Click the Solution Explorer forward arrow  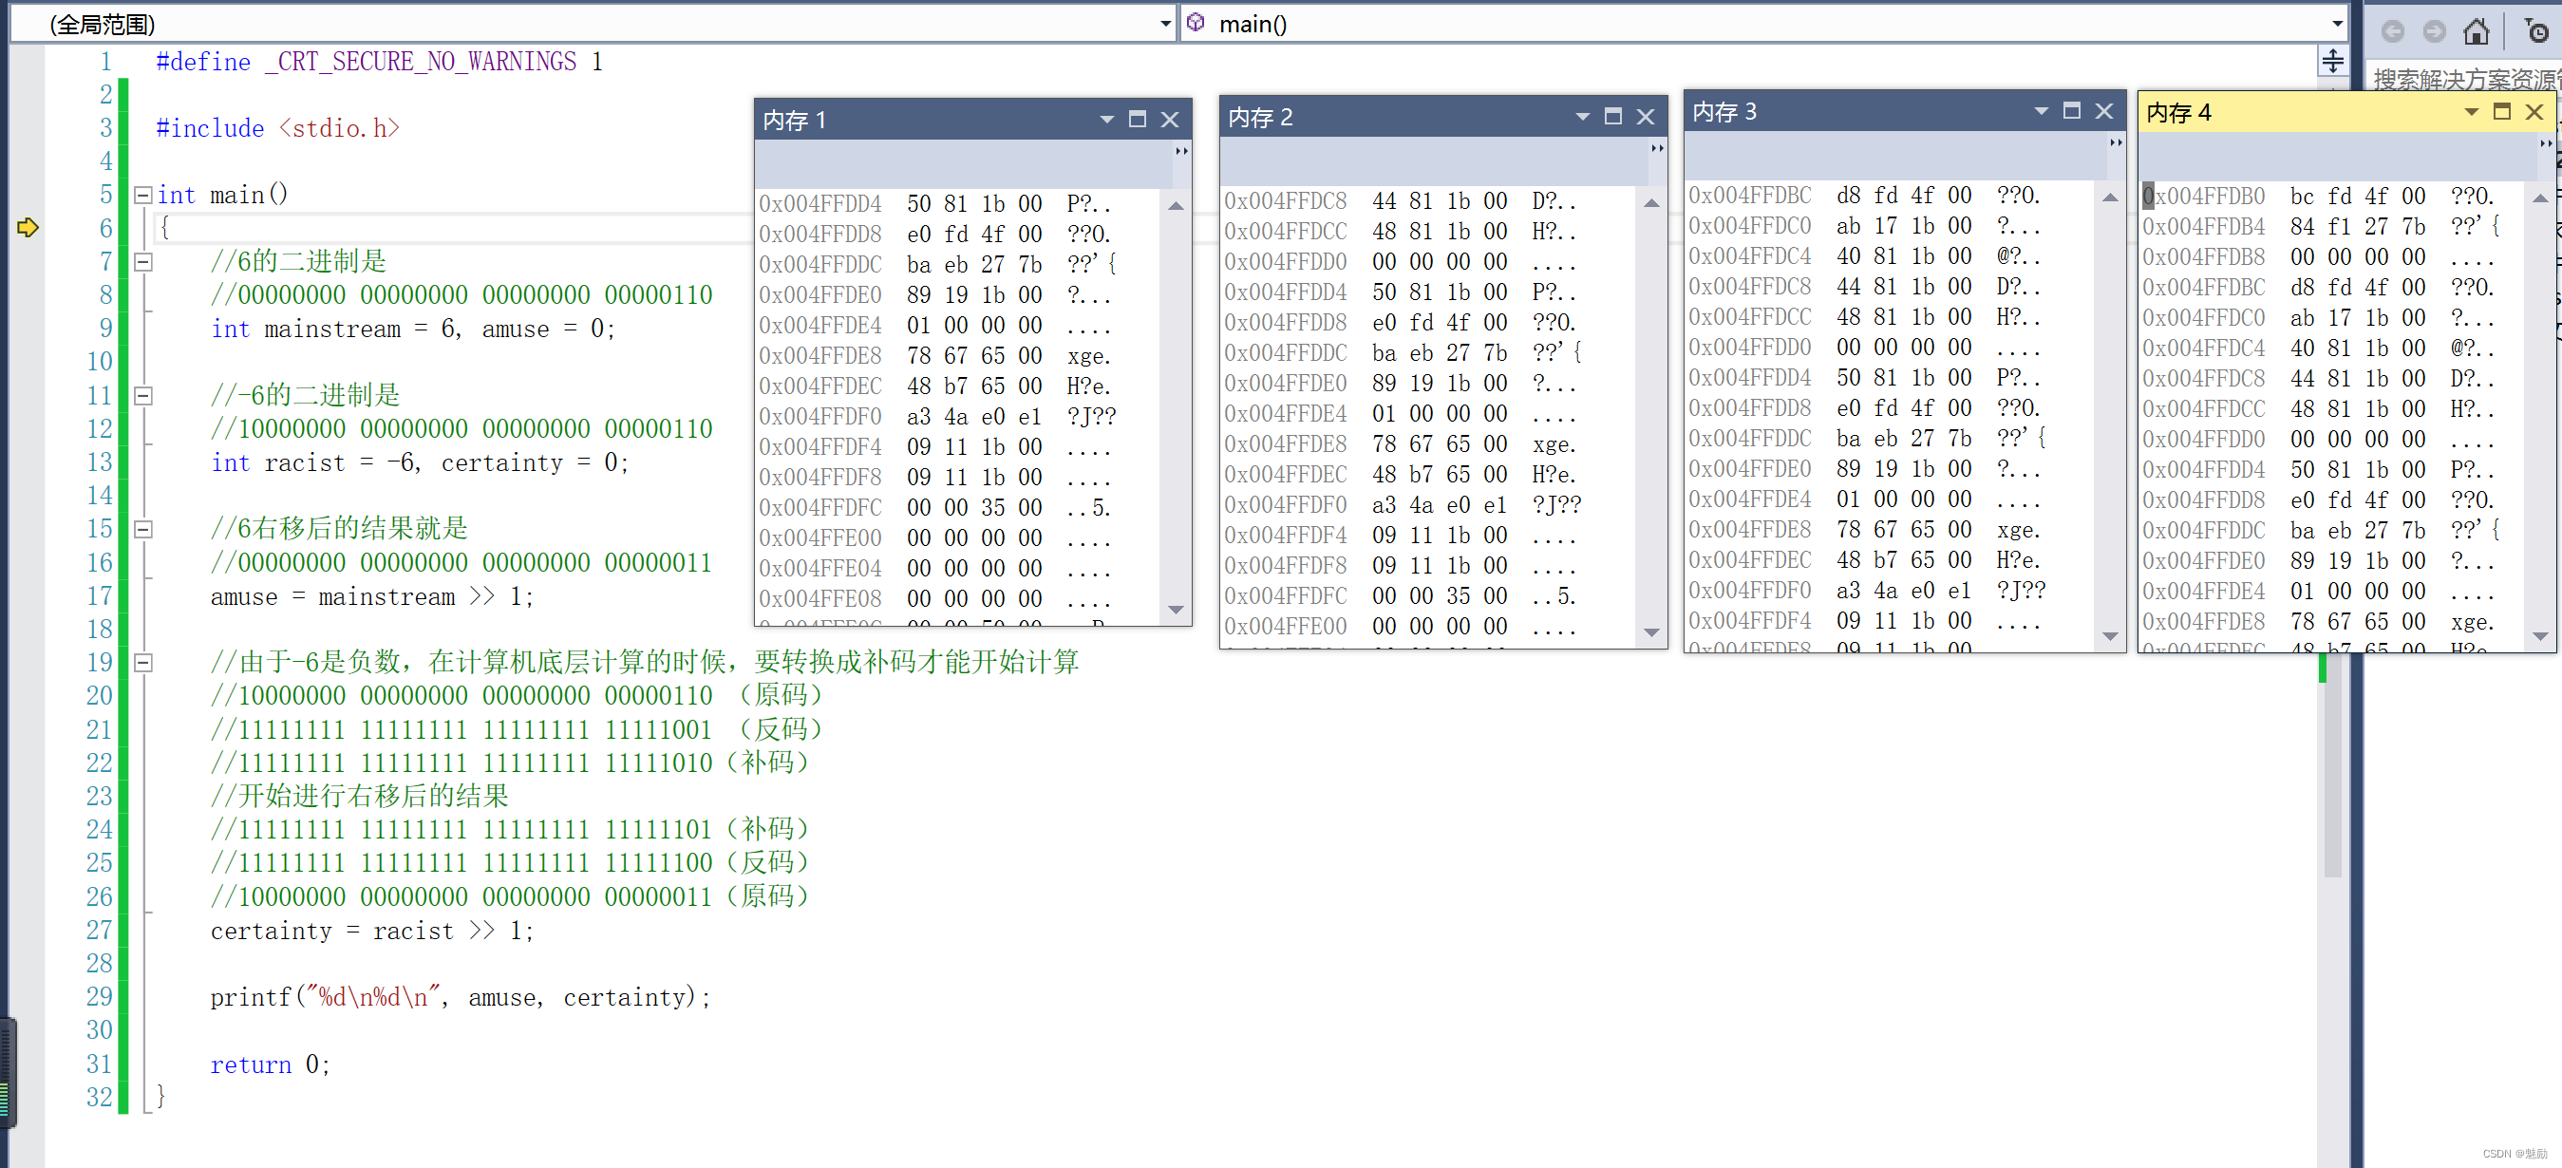(2434, 30)
